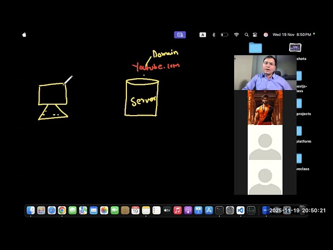Select the warrior avatar participant tile
This screenshot has height=250, width=333.
coord(265,108)
